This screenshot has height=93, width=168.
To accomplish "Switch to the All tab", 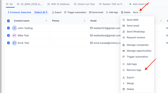I will point(9,4).
